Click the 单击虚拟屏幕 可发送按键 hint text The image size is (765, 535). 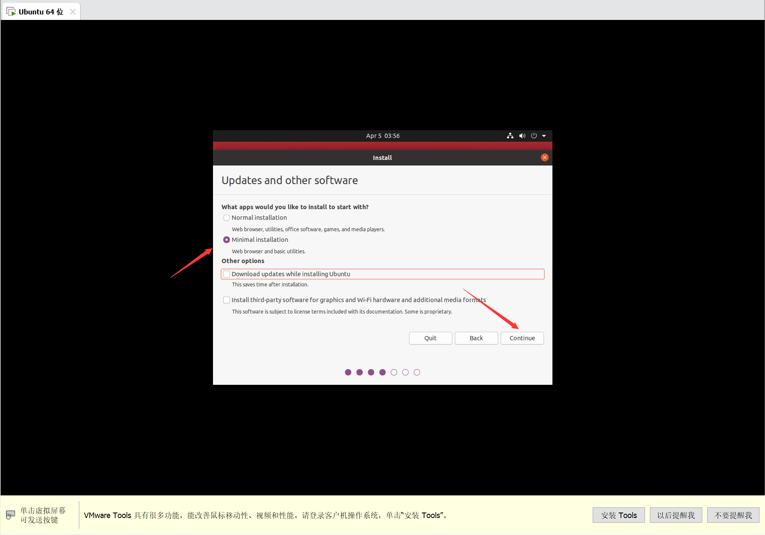(x=43, y=515)
